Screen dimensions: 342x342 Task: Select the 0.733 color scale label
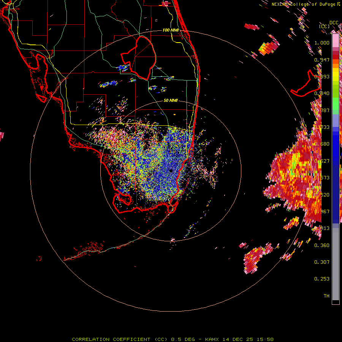click(322, 127)
